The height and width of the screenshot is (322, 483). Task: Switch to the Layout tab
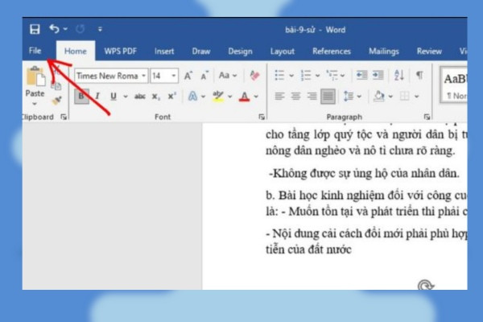click(x=283, y=52)
